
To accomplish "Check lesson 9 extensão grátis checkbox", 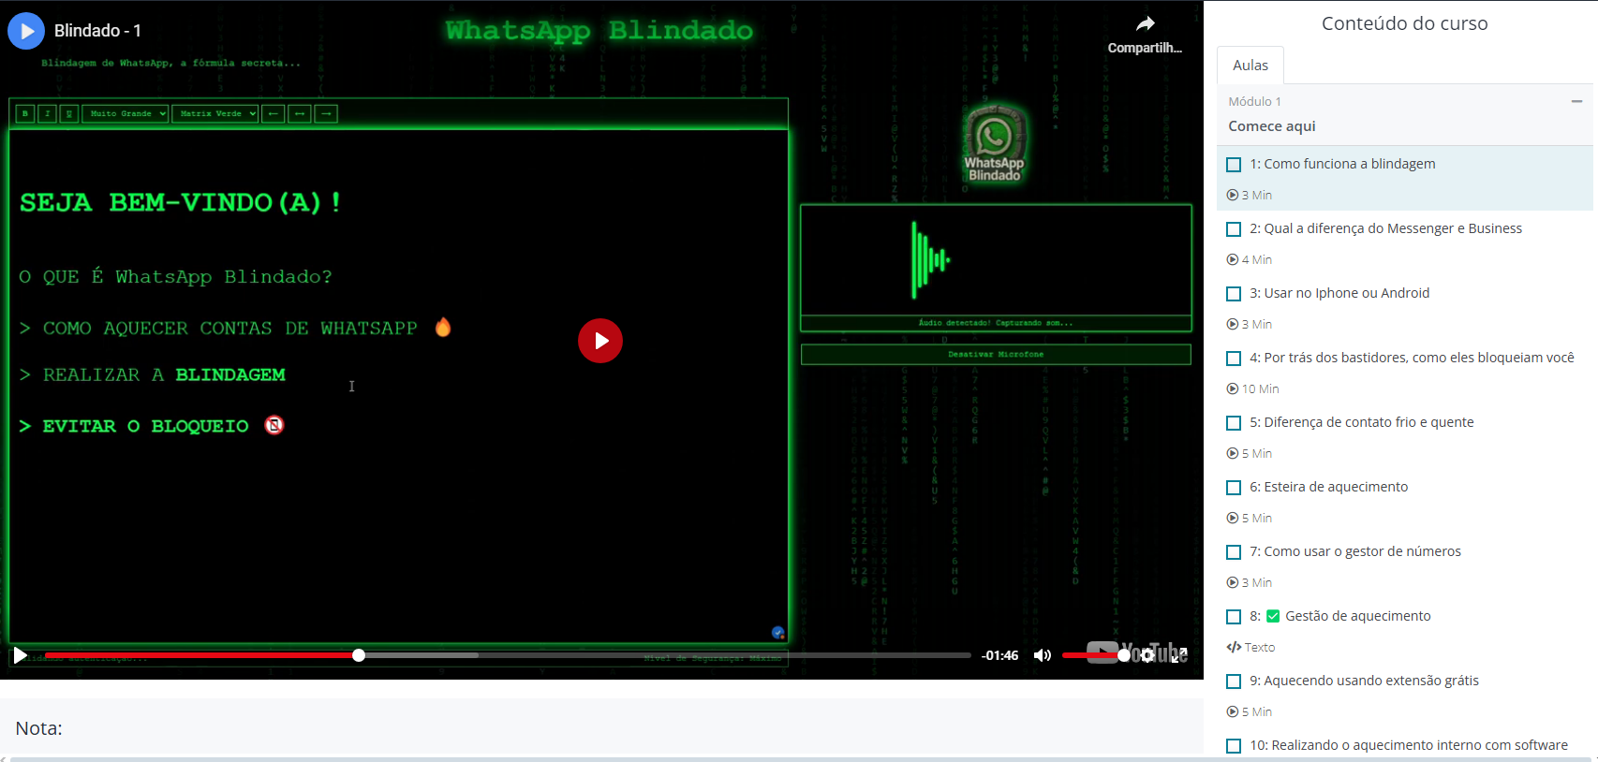I will pos(1234,681).
